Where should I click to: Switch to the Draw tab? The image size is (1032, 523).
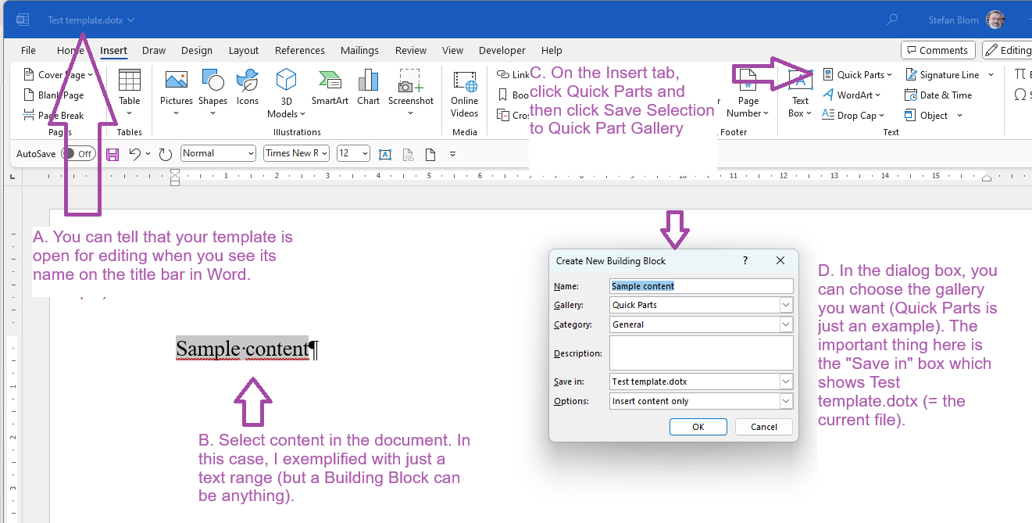[x=154, y=50]
